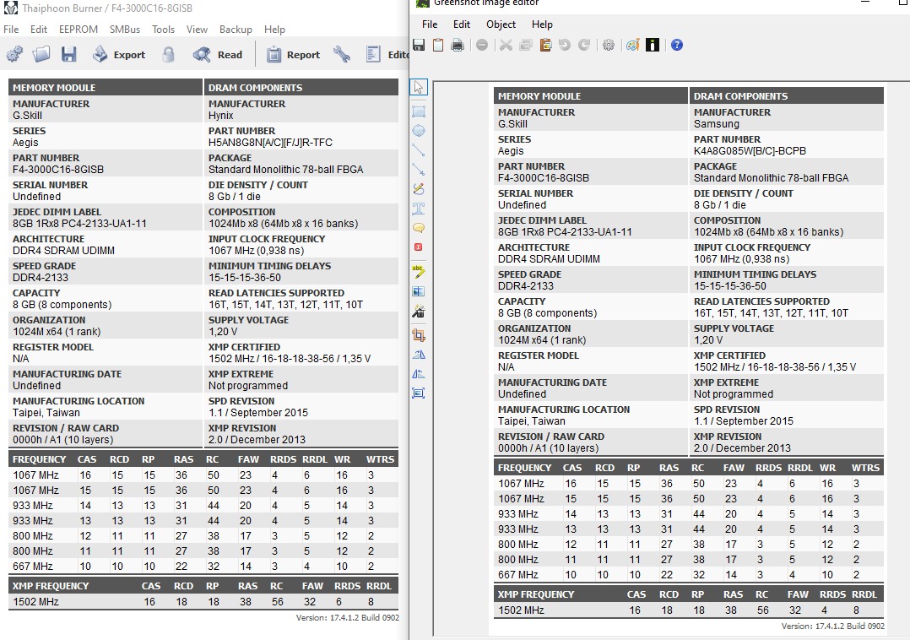
Task: Click Thaiphoon Burner gear settings icon
Action: 14,55
